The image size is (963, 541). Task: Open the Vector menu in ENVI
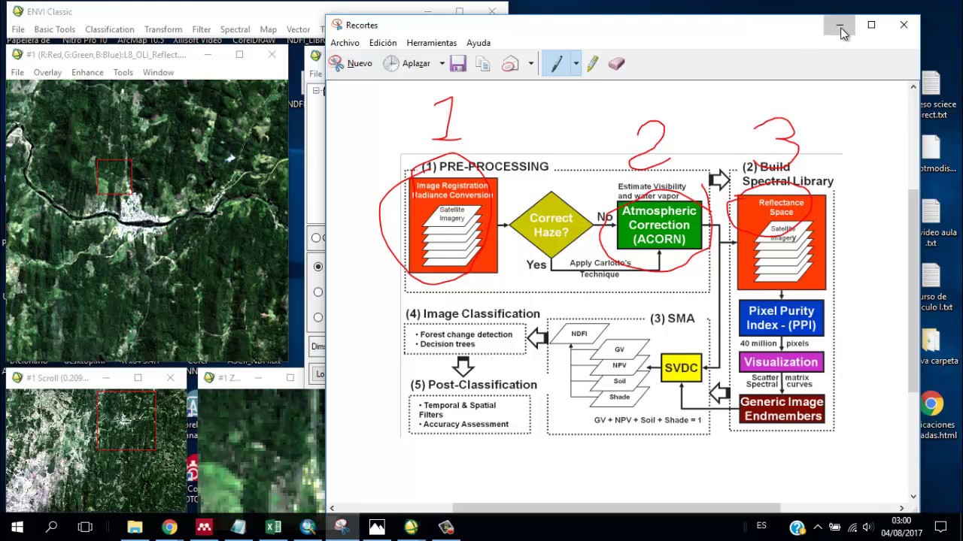pyautogui.click(x=299, y=29)
